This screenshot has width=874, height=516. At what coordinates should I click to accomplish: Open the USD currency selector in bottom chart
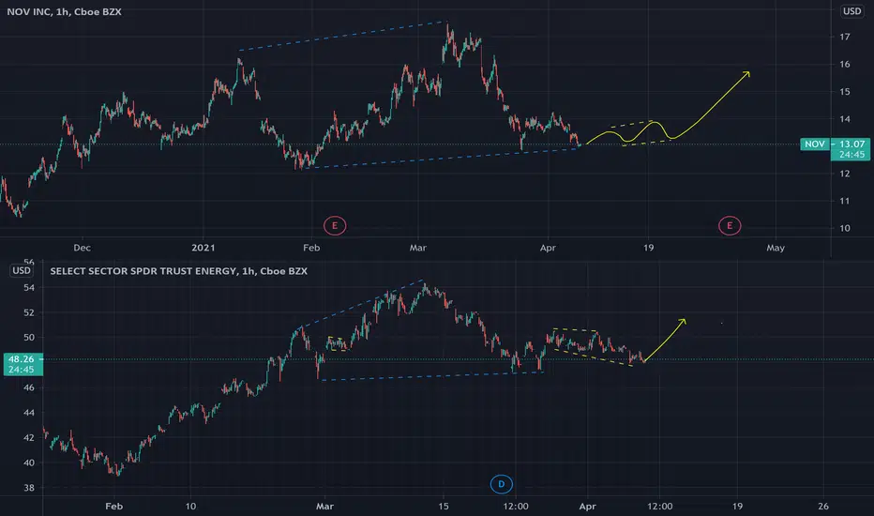click(22, 270)
